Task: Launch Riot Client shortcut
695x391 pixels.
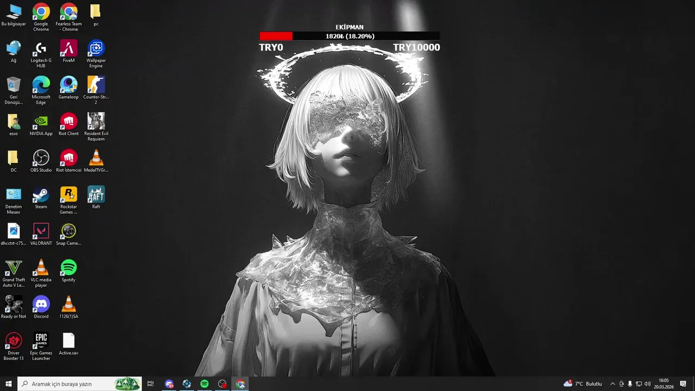Action: pos(68,125)
